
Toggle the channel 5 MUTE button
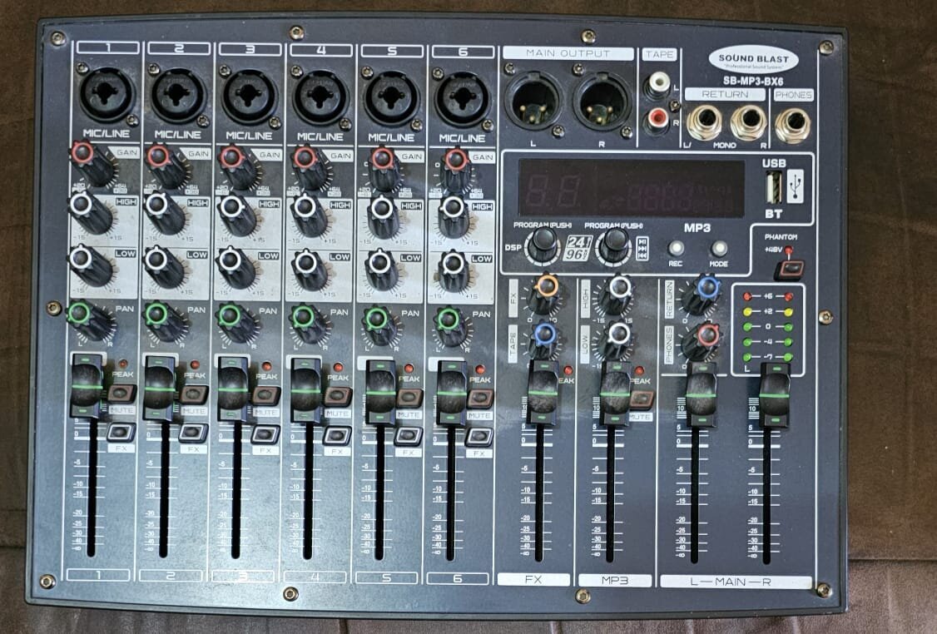point(409,398)
